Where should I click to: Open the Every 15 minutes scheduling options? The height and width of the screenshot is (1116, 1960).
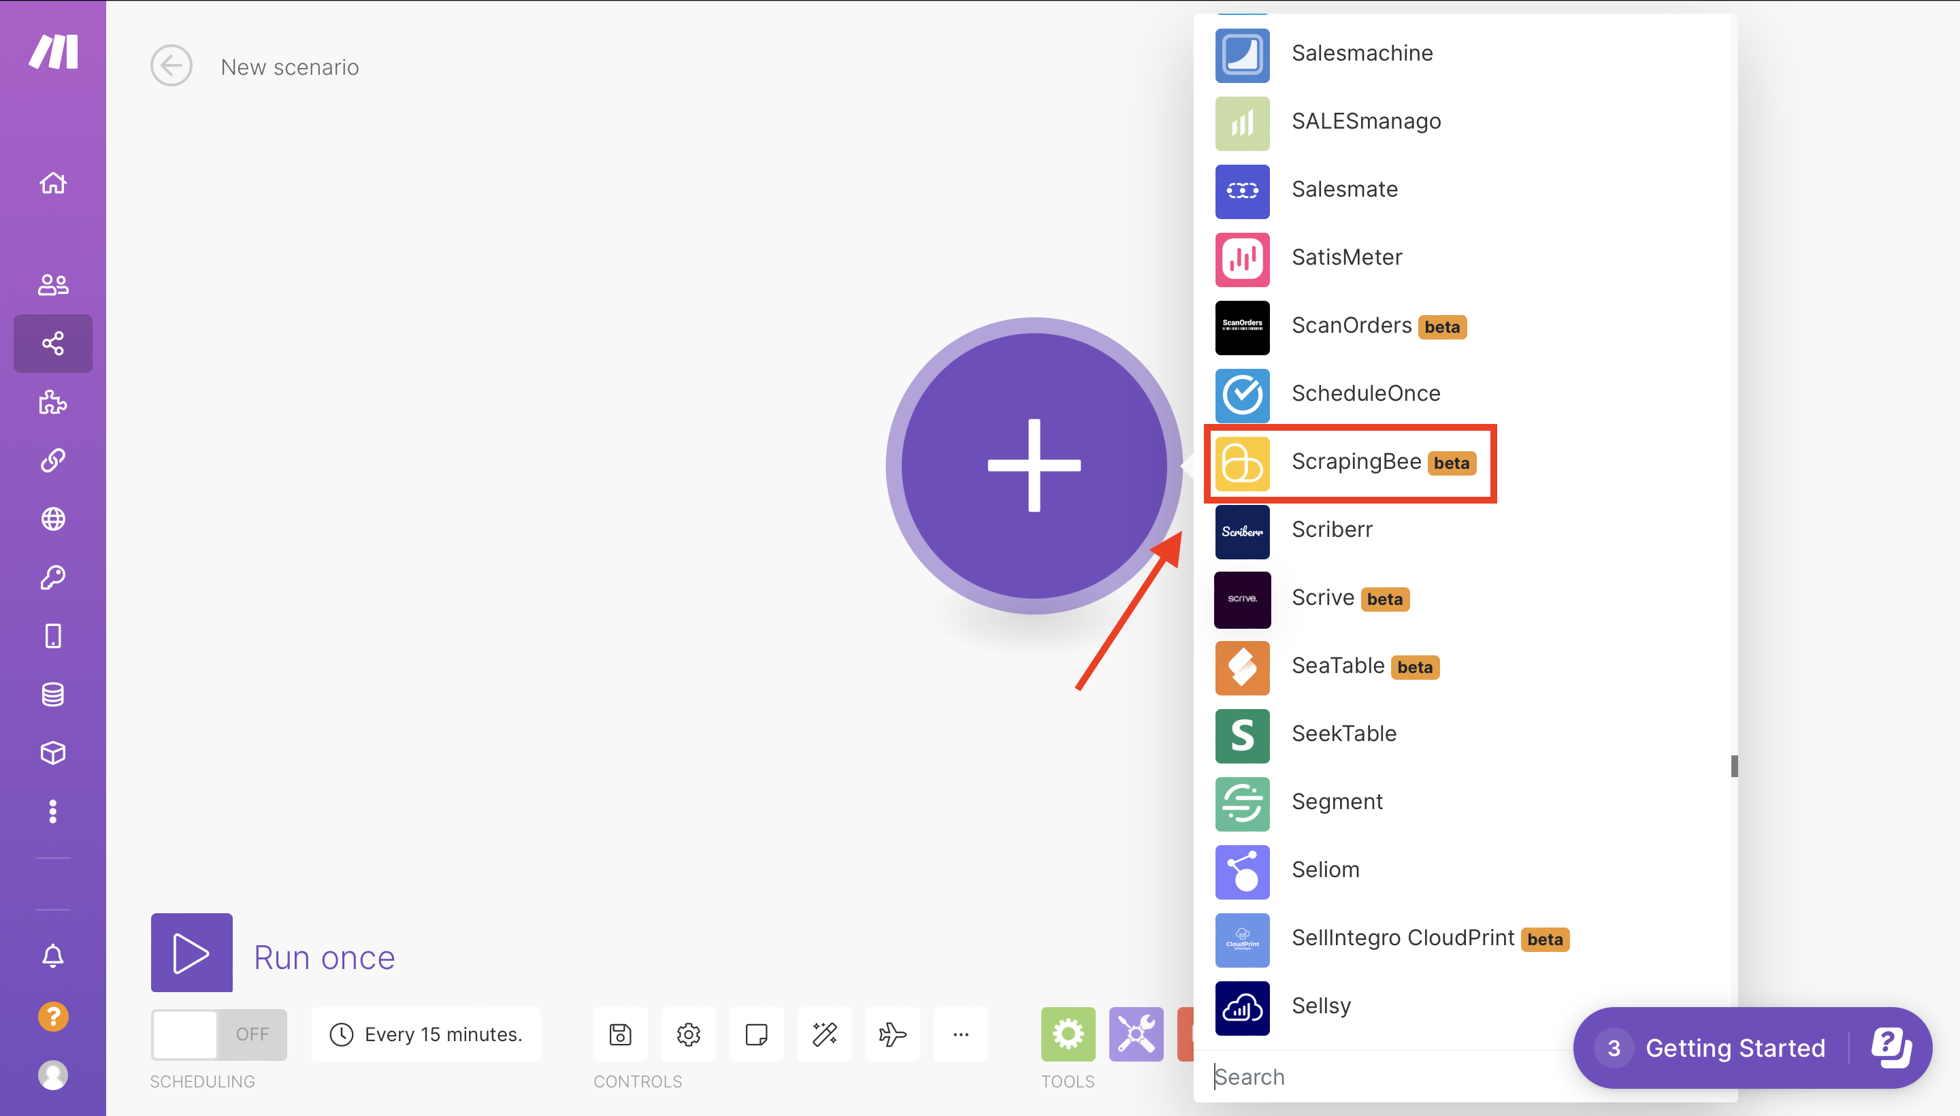426,1034
